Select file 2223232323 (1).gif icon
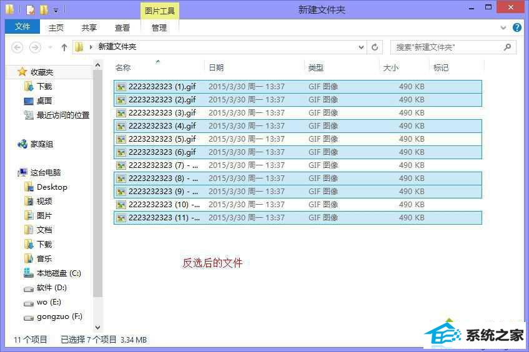529x352 pixels. (121, 87)
